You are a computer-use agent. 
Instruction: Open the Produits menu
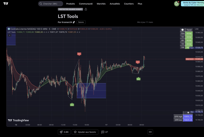[x=70, y=4]
